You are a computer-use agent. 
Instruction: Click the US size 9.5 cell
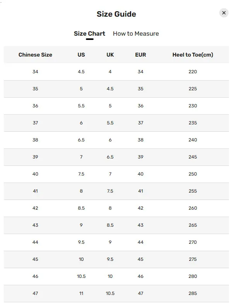pyautogui.click(x=81, y=242)
